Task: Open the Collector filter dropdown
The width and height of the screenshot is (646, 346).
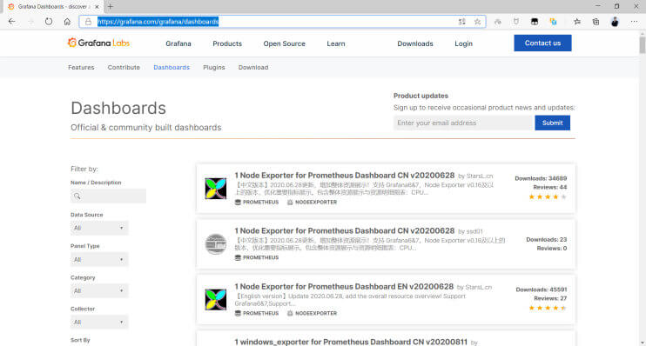Action: coord(99,323)
